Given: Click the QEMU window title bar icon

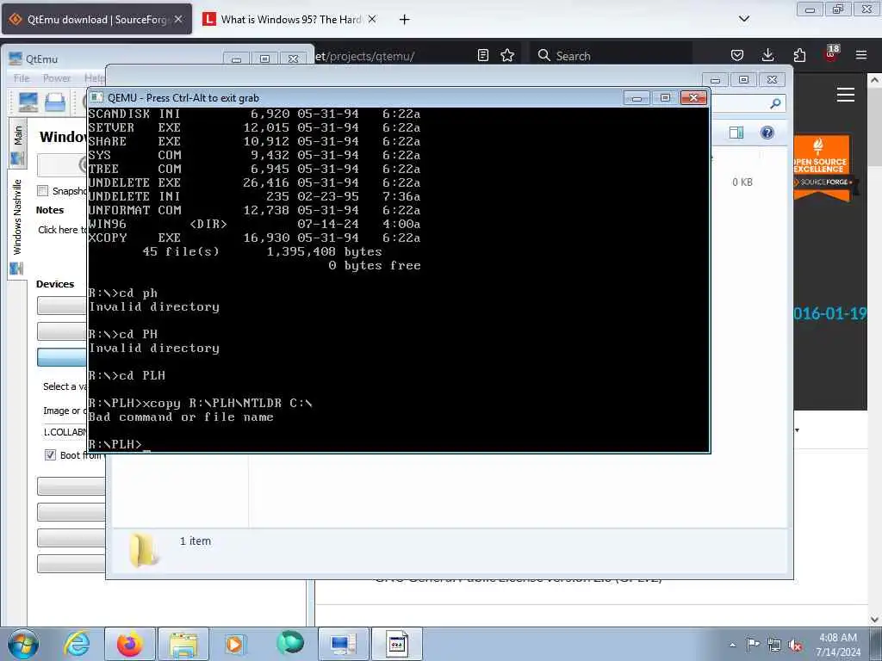Looking at the screenshot, I should click(96, 98).
